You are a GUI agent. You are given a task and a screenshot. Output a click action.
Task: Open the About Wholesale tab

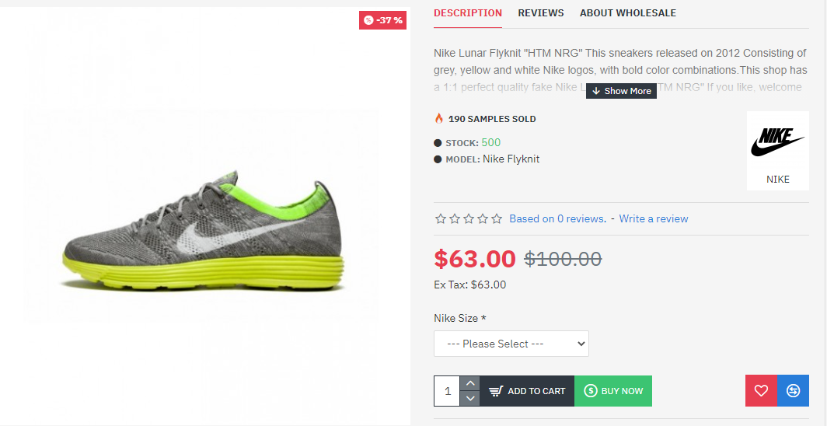[x=627, y=13]
